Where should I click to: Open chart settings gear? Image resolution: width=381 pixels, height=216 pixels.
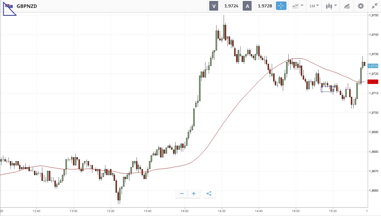click(361, 6)
